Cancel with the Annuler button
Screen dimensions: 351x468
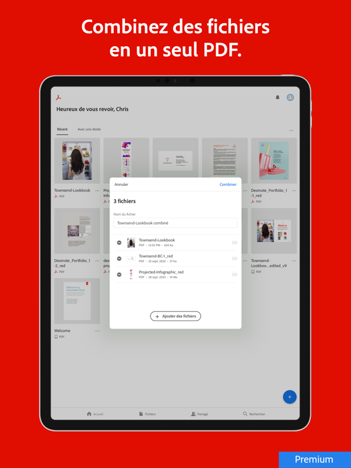click(121, 185)
